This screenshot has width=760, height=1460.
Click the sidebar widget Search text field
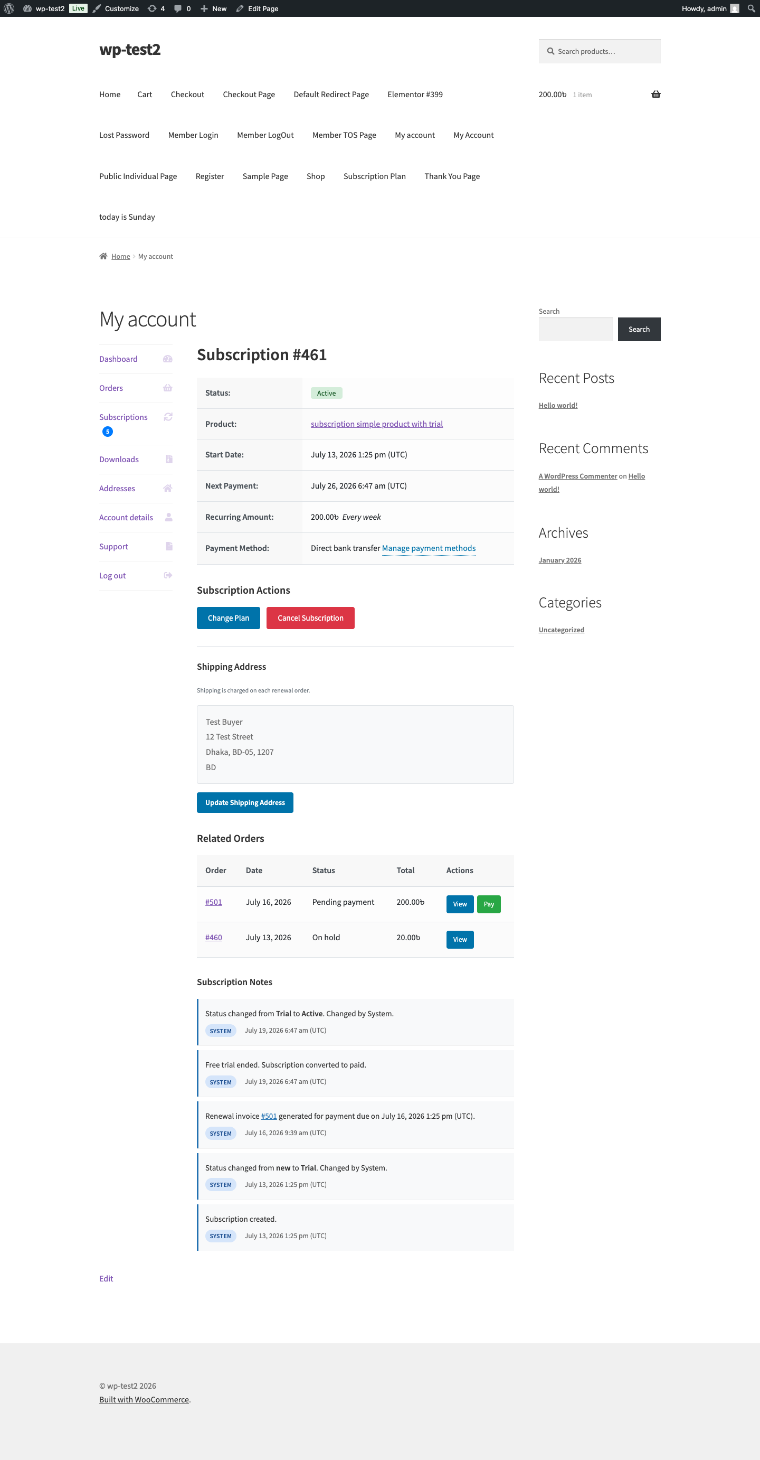point(575,329)
